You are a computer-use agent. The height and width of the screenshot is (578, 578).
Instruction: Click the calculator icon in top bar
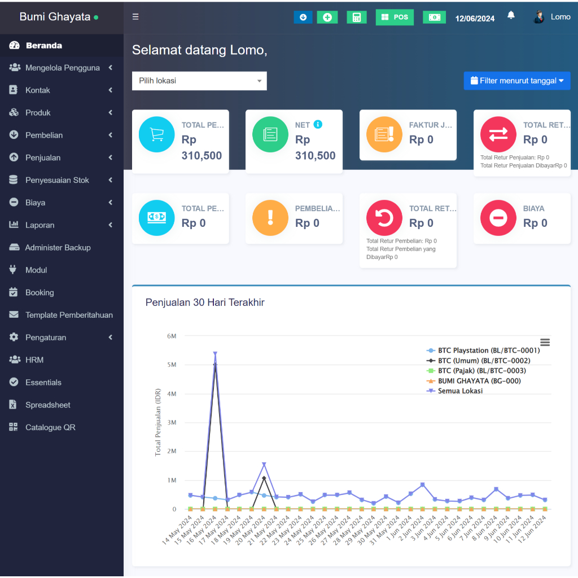[356, 17]
